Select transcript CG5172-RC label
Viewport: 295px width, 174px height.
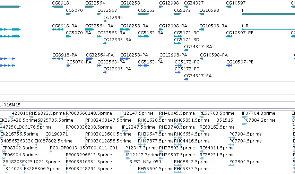tap(186, 33)
